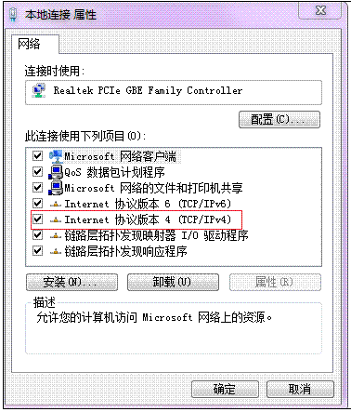The width and height of the screenshot is (351, 412).
Task: Disable the Internet 协议版本 6 checkbox
Action: pos(37,204)
